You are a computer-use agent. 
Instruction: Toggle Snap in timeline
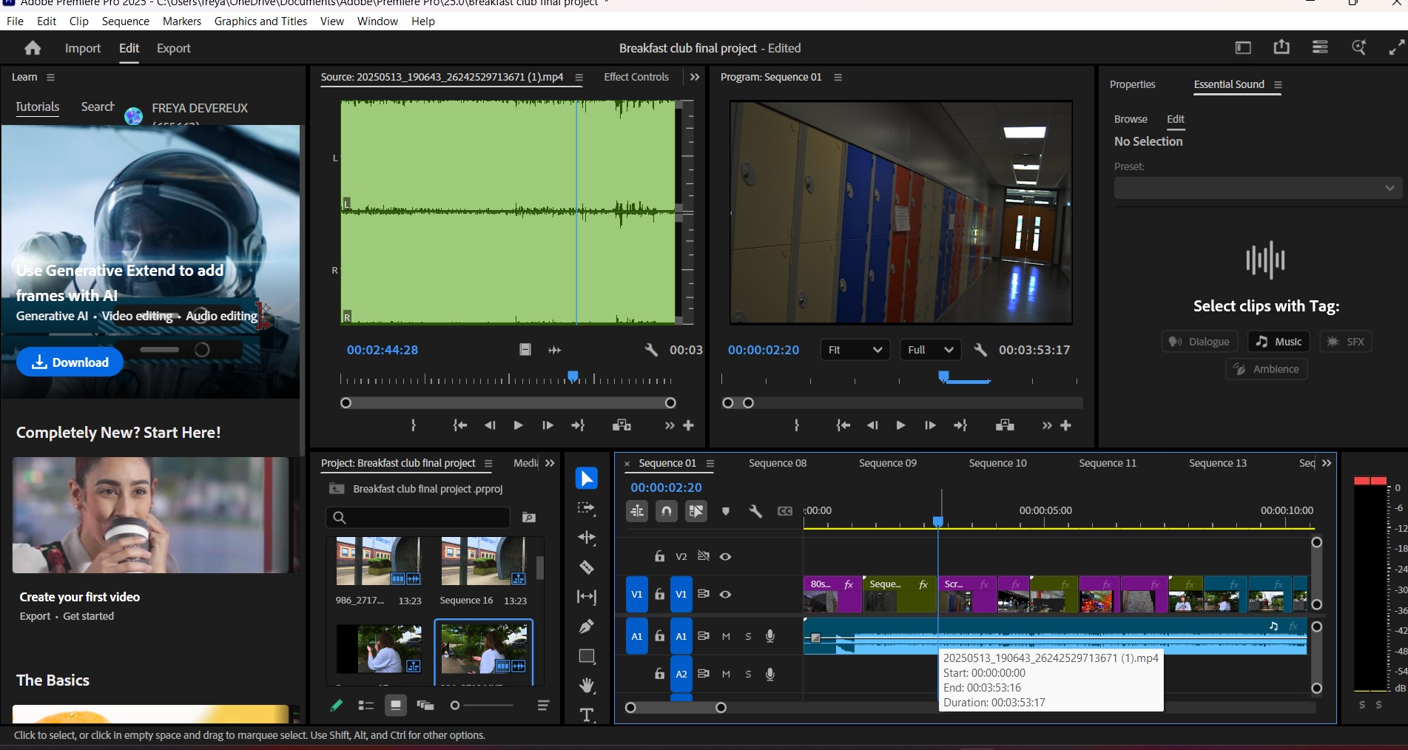coord(667,511)
